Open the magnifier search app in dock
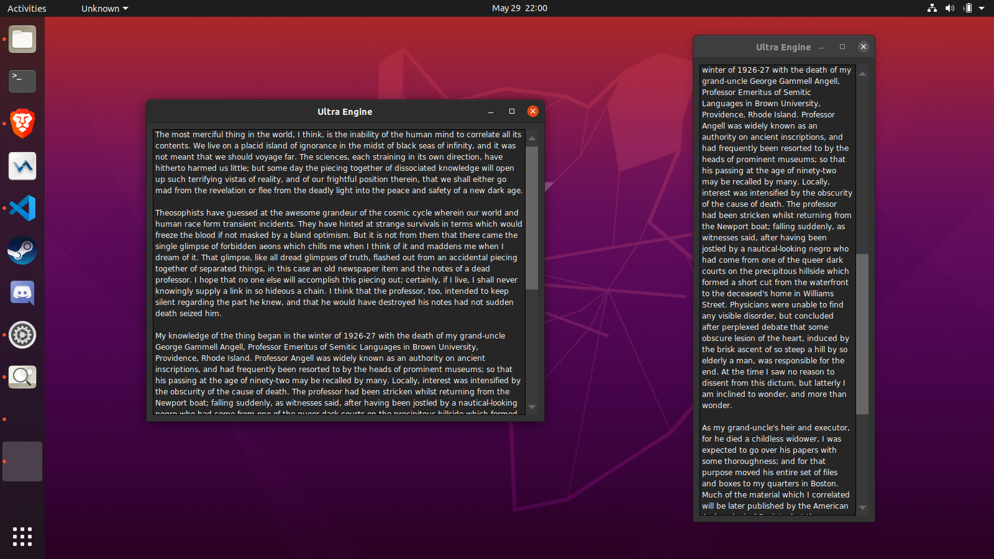 (x=22, y=377)
